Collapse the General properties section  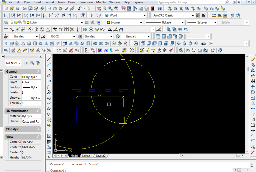point(38,72)
